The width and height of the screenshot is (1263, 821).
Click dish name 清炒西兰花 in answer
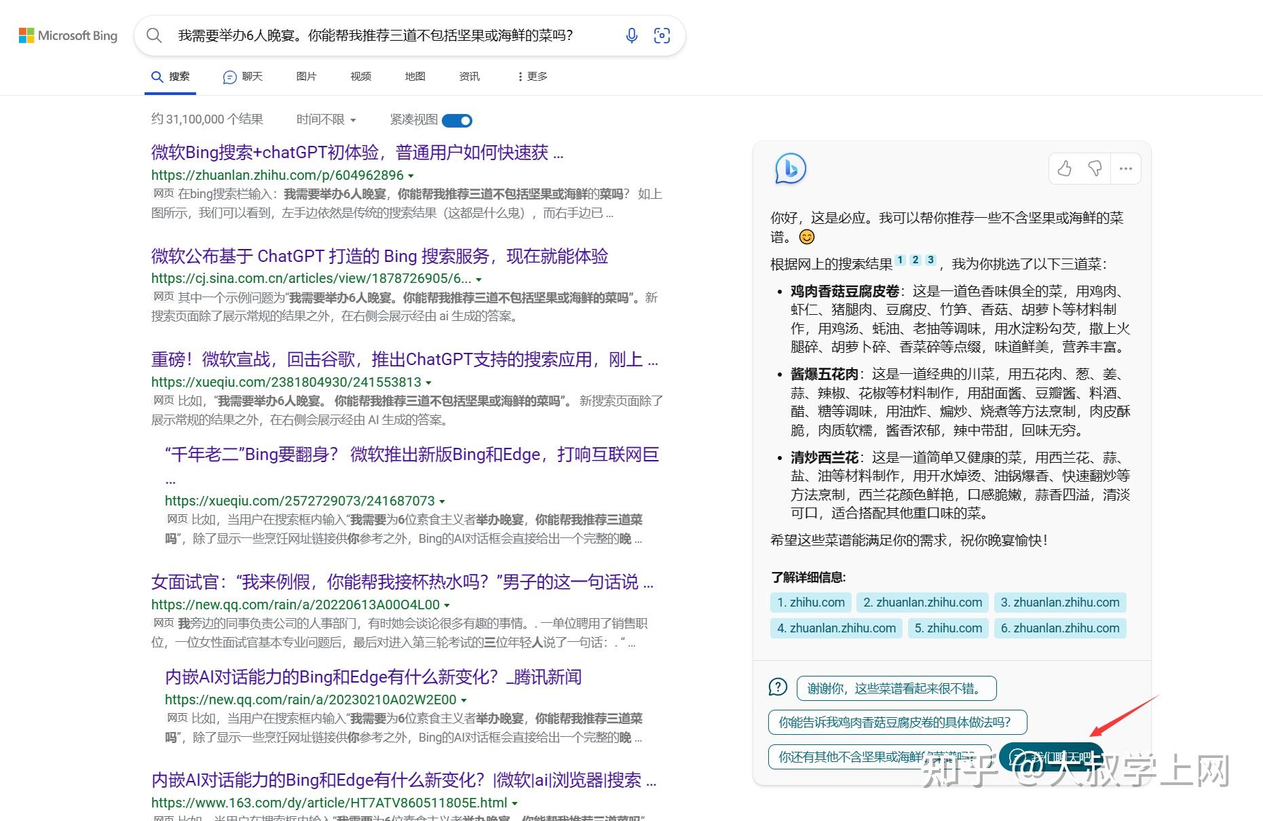825,457
